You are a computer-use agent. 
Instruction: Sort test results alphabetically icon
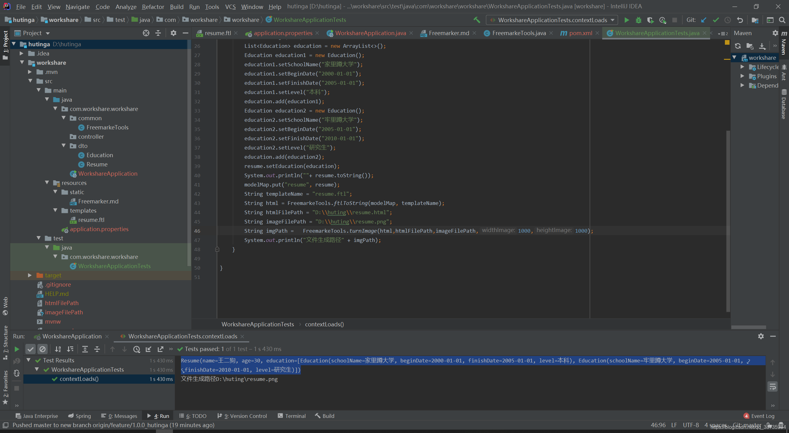[x=58, y=349]
